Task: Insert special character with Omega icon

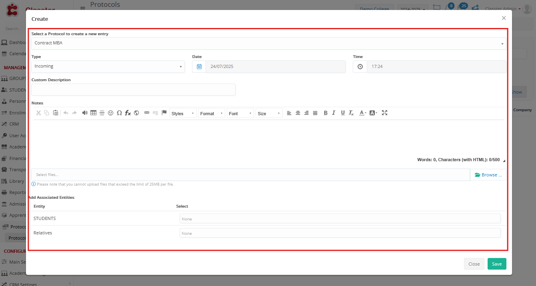Action: pos(119,113)
